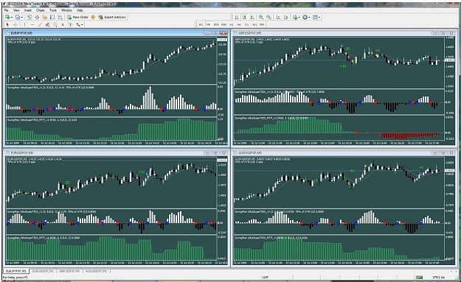This screenshot has height=282, width=461.
Task: Open the Window menu
Action: [66, 10]
